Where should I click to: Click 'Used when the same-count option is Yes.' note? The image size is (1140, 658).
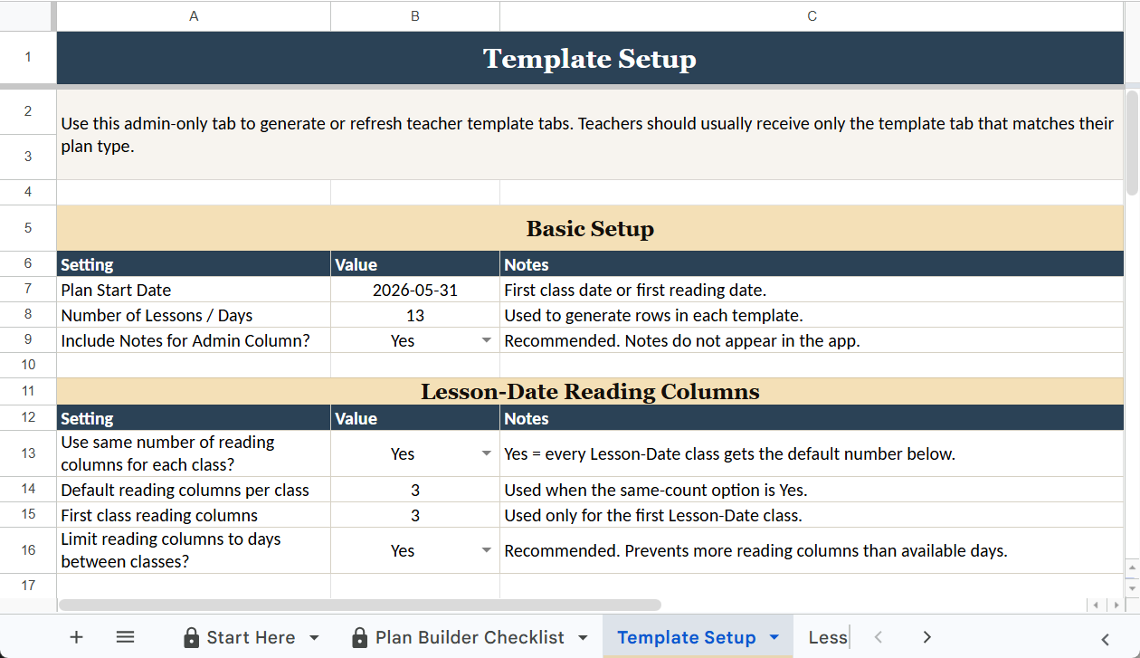click(x=812, y=491)
